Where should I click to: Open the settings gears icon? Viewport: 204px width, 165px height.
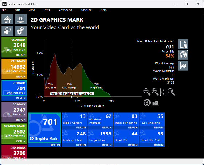20,31
